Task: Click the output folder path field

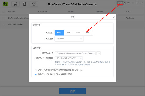Action: click(75, 53)
